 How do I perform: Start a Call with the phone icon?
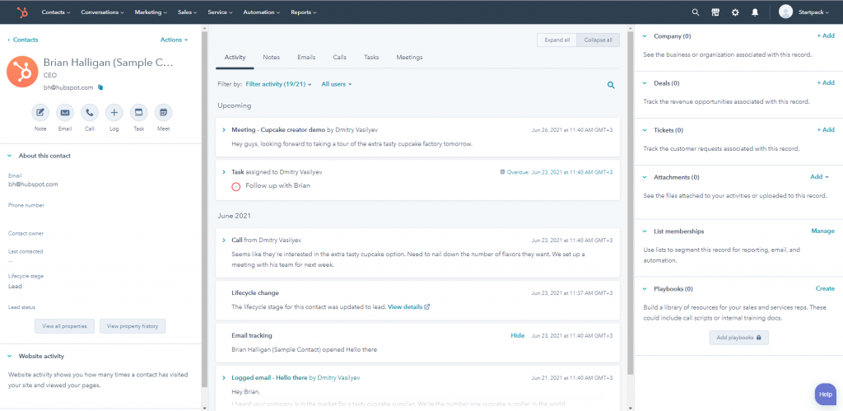(90, 113)
